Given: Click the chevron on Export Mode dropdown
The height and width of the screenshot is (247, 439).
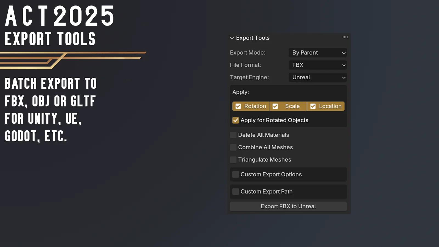Looking at the screenshot, I should [344, 53].
